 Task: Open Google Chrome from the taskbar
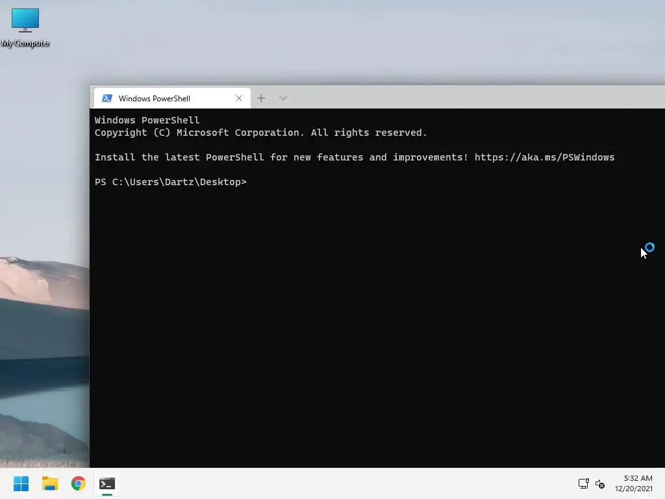tap(79, 483)
